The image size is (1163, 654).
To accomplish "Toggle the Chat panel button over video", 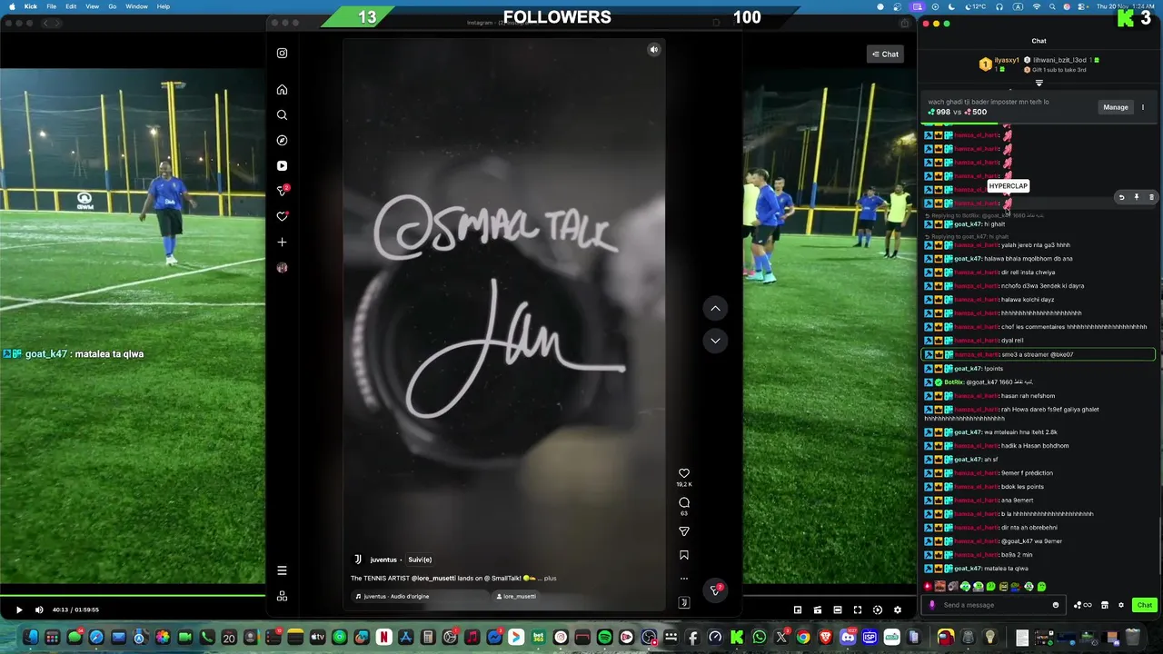I will coord(885,54).
